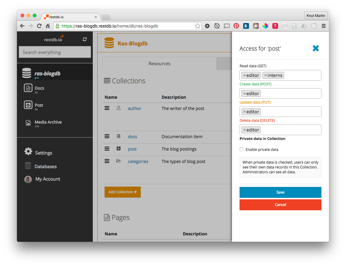Click 'The writer of the post' description
The width and height of the screenshot is (346, 266).
[x=183, y=108]
